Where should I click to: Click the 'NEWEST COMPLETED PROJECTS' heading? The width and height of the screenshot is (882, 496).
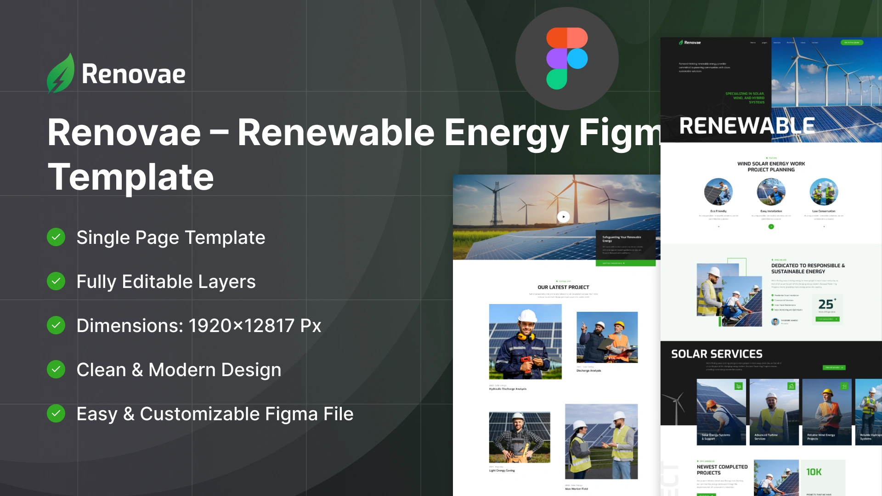tap(722, 470)
